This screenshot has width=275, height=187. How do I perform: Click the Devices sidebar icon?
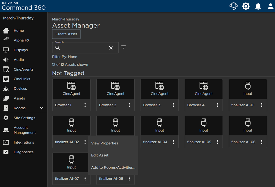(6, 89)
